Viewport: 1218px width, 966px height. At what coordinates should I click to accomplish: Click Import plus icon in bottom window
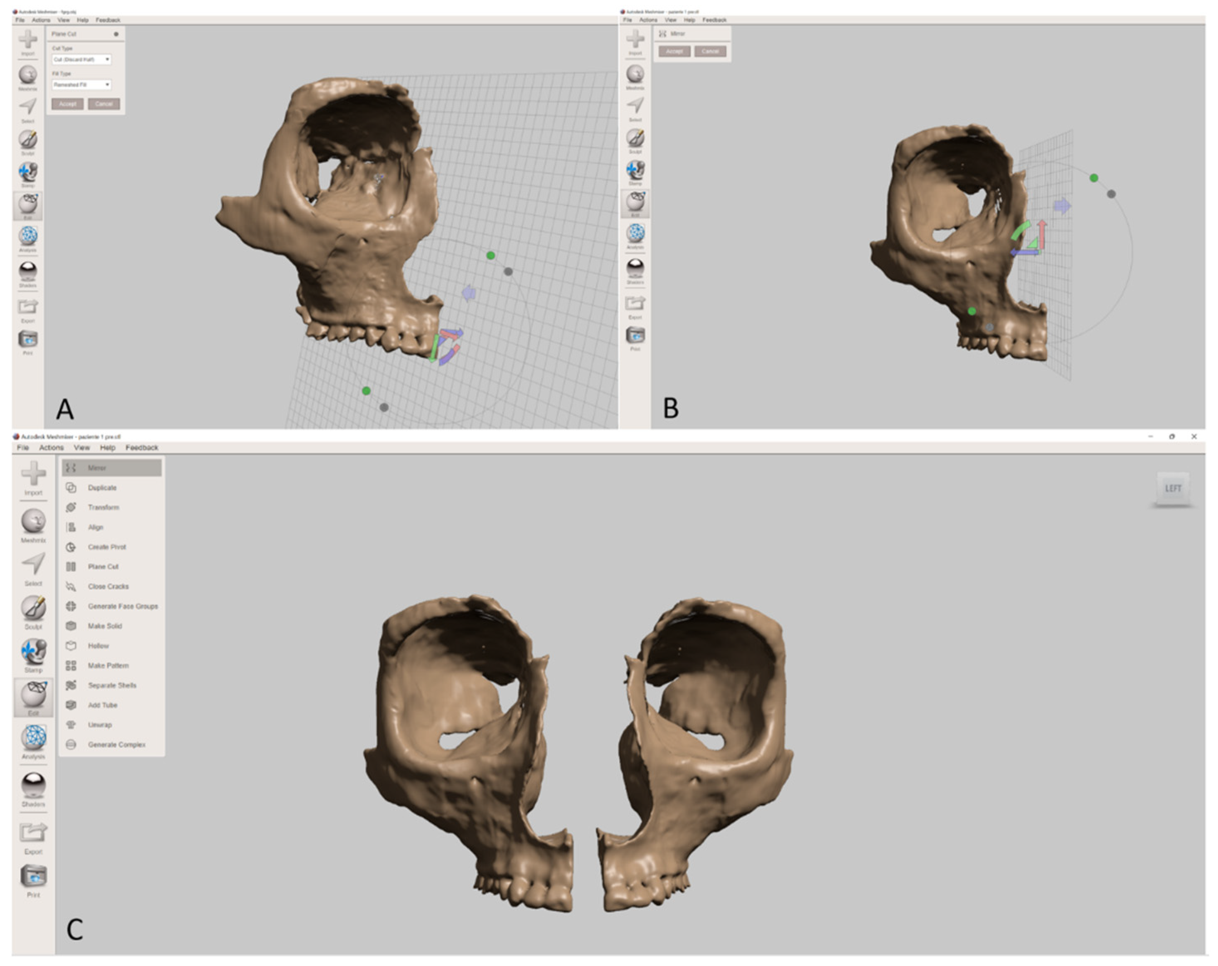point(33,474)
